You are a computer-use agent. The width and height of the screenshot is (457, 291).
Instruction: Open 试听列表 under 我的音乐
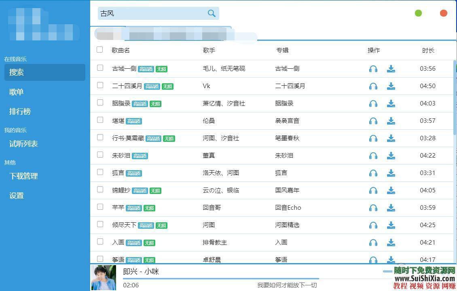(23, 143)
